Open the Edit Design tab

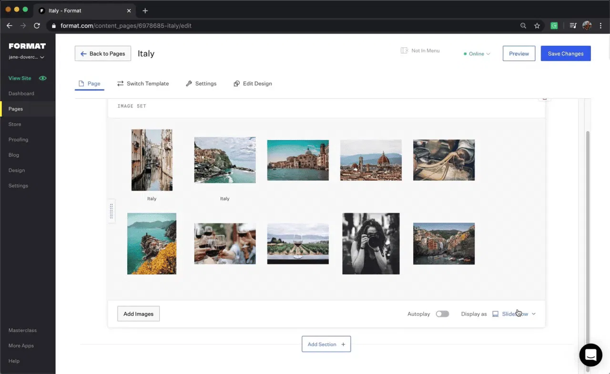[253, 83]
